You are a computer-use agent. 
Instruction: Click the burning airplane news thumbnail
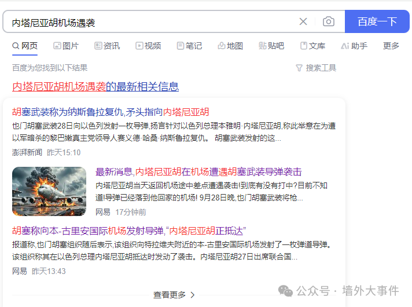point(49,191)
